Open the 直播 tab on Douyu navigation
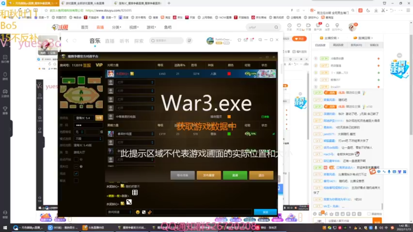The height and width of the screenshot is (232, 413). pos(100,27)
